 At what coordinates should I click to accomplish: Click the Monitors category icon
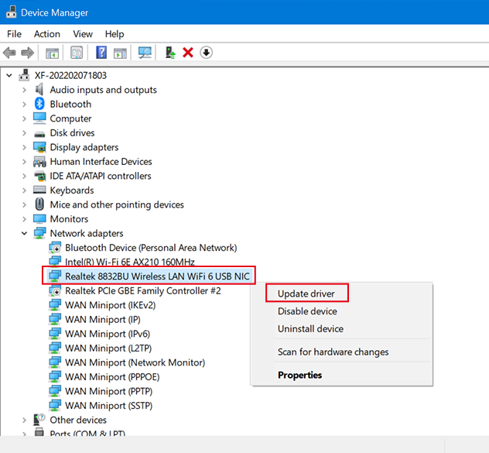tap(39, 219)
